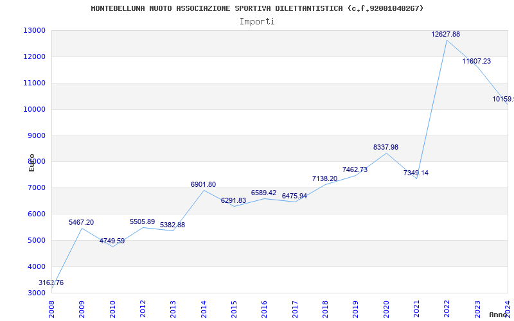The image size is (514, 321).
Task: Click the 5000 y-axis tick label
Action: tap(36, 240)
